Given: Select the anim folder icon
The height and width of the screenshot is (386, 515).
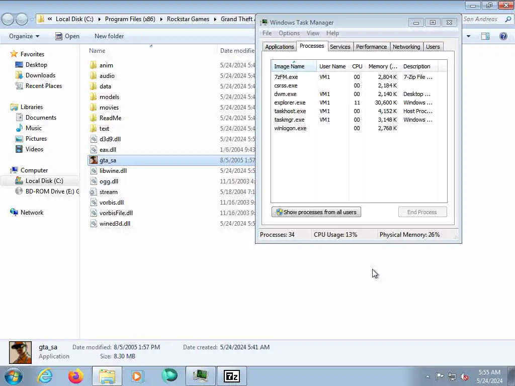Looking at the screenshot, I should click(x=94, y=65).
